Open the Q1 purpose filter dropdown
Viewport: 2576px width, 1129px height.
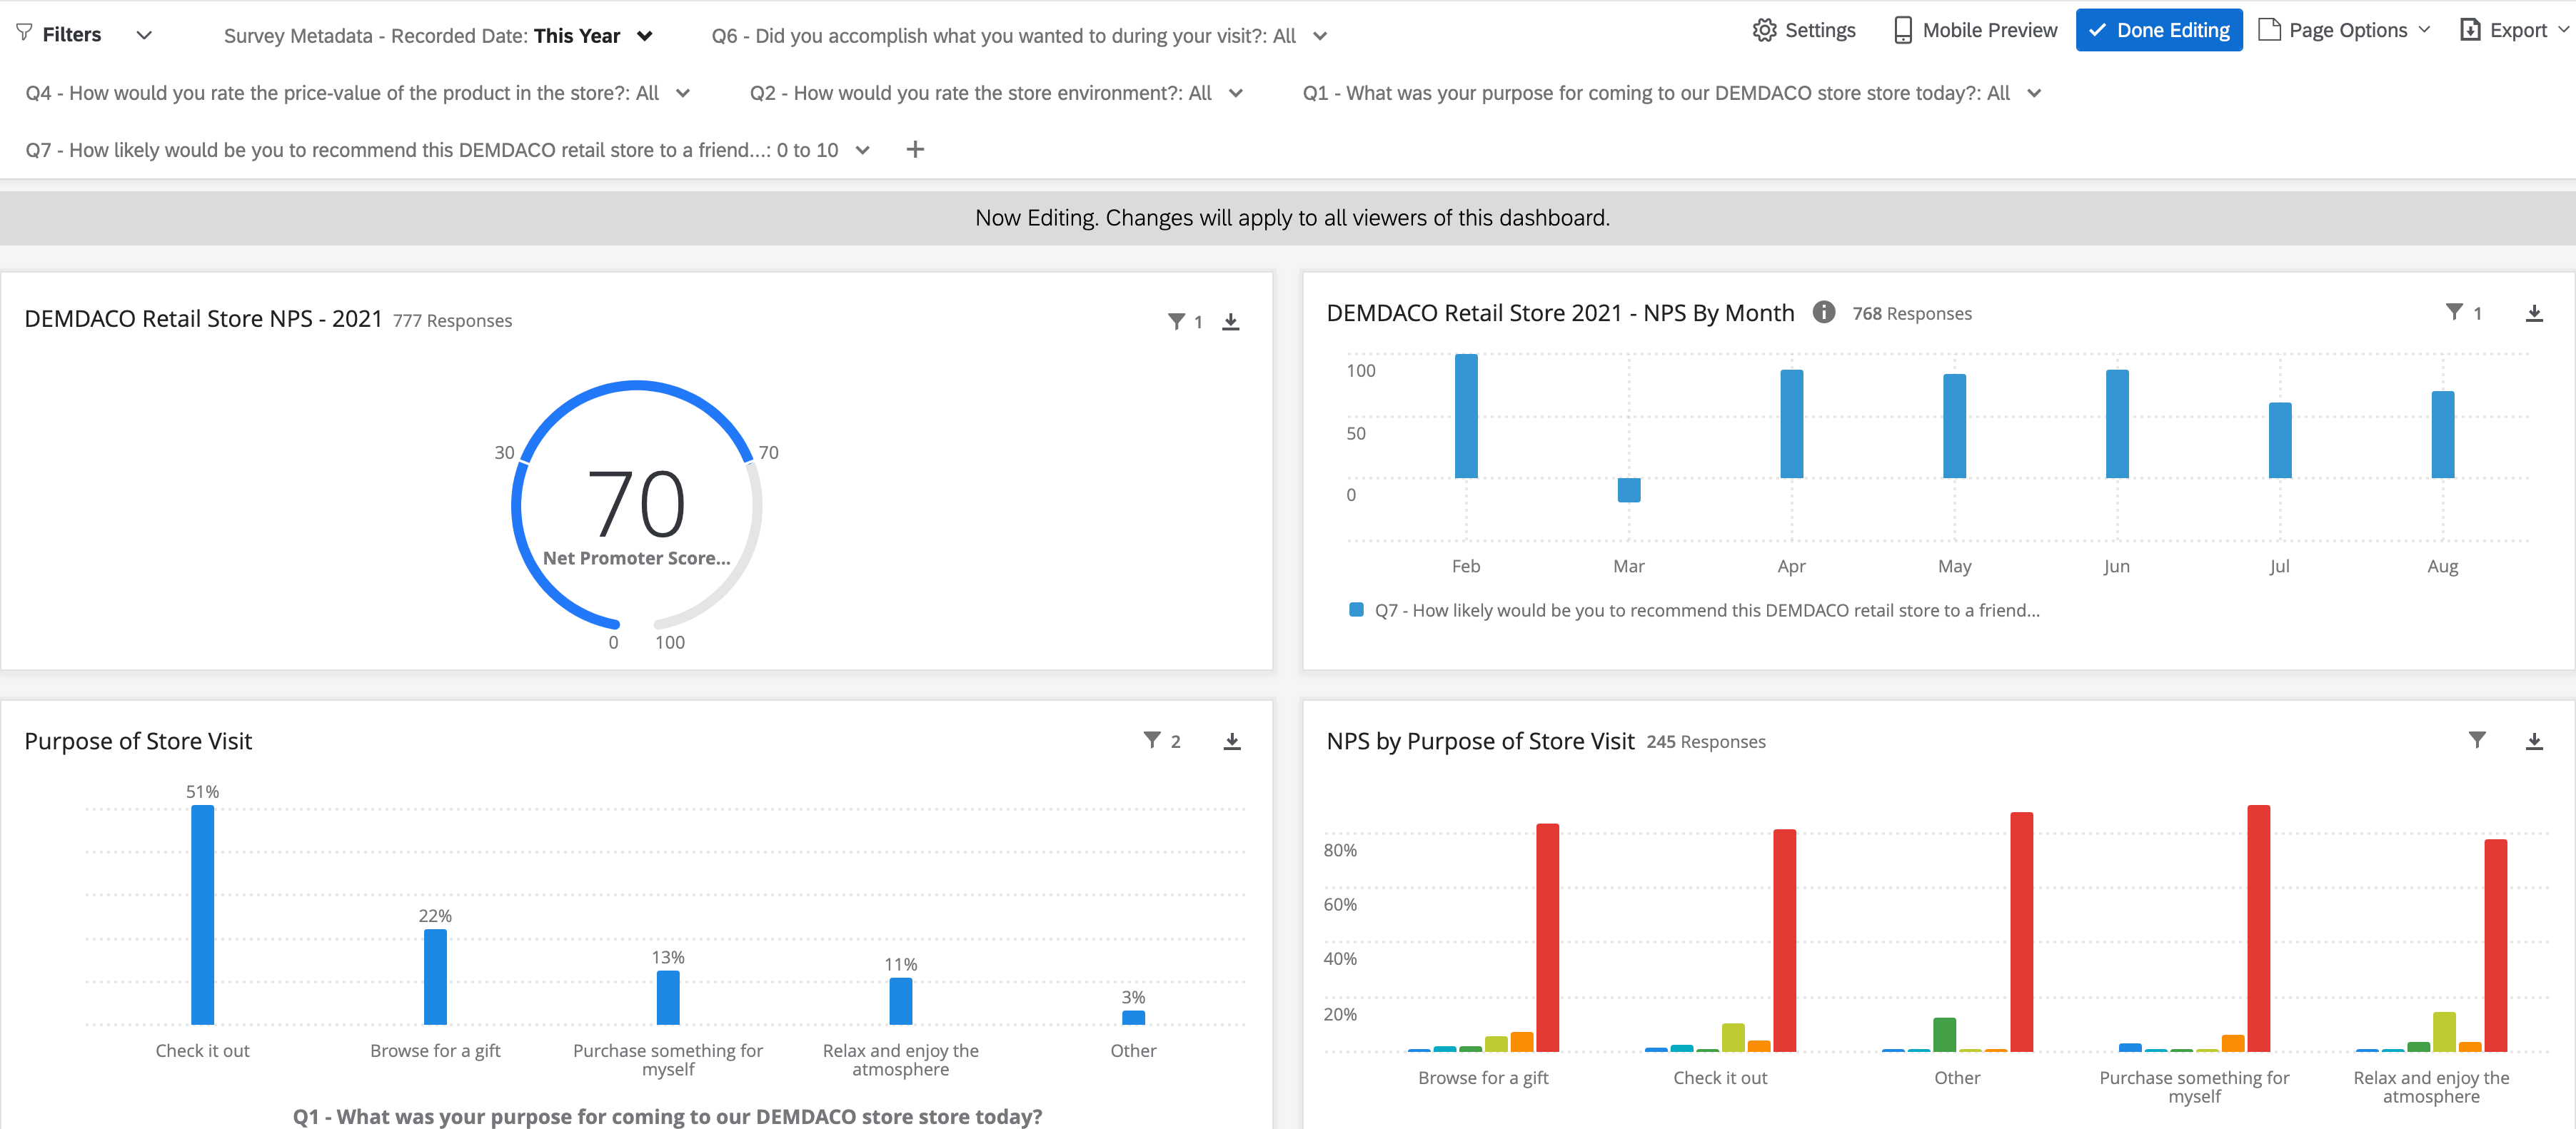1671,93
